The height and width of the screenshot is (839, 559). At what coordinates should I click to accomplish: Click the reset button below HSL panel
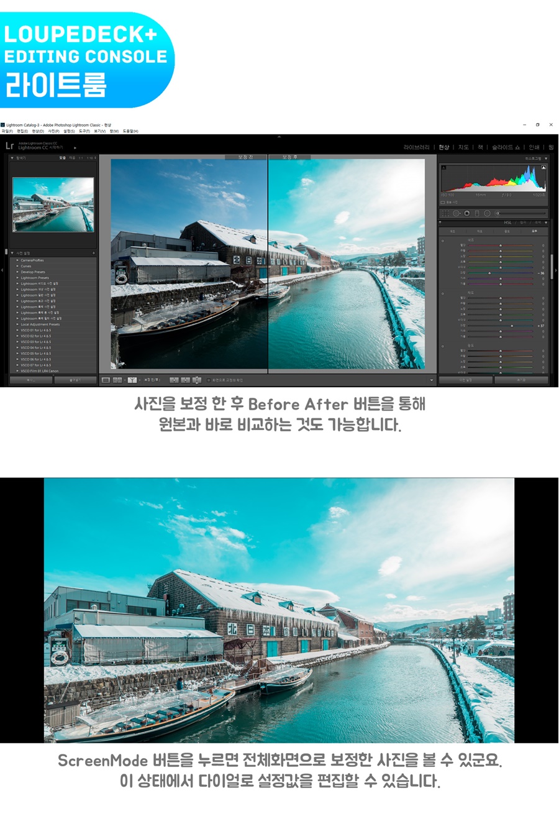coord(521,380)
